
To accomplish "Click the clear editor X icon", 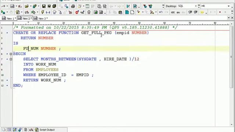I will pyautogui.click(x=20, y=6).
